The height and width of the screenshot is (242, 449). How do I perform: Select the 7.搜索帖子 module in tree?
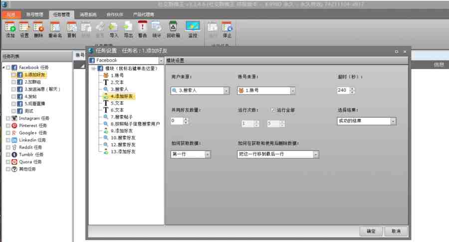[x=121, y=117]
